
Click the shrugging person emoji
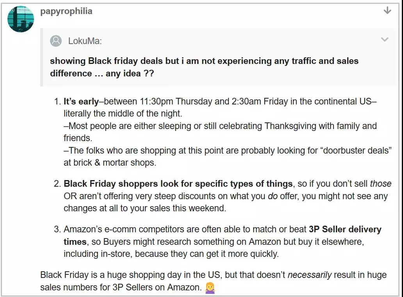[x=210, y=288]
